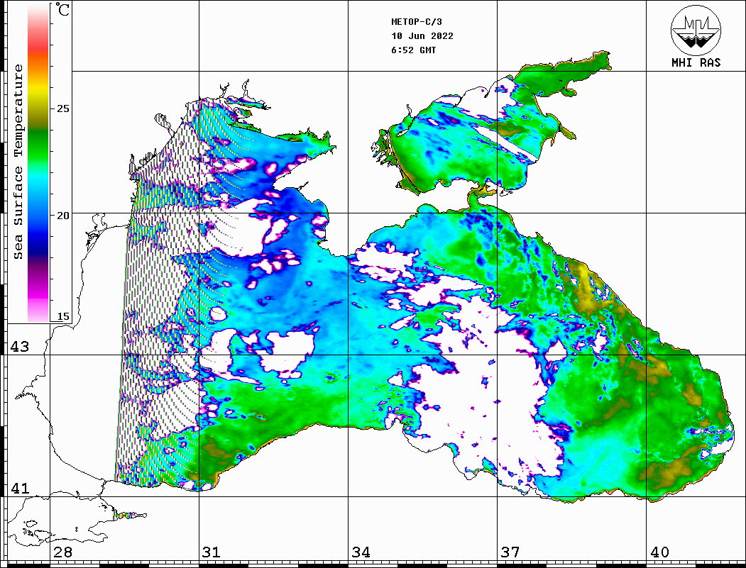Click latitude label 41
This screenshot has height=568, width=746.
[19, 489]
